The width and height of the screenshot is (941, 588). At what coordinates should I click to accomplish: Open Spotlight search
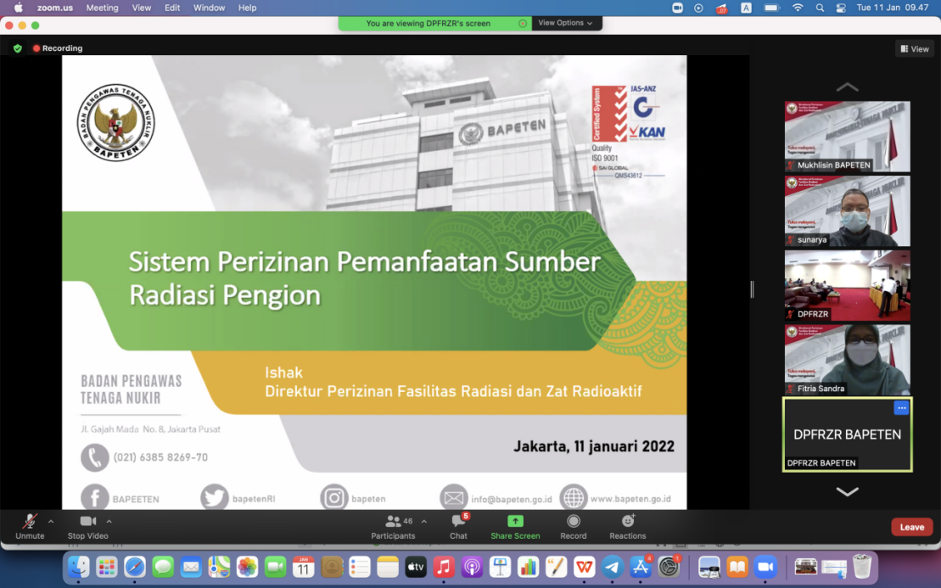(x=820, y=8)
